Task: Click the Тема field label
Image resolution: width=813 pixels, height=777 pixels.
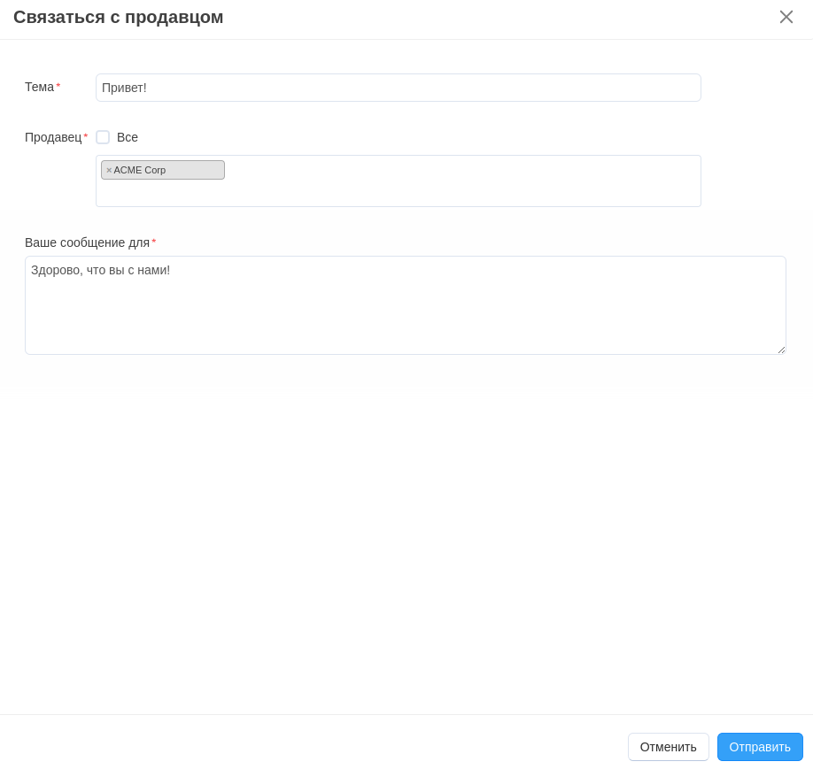Action: click(x=39, y=87)
